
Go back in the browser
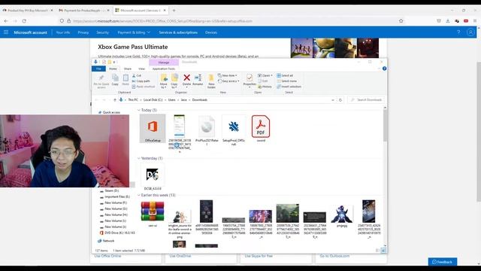(6, 21)
